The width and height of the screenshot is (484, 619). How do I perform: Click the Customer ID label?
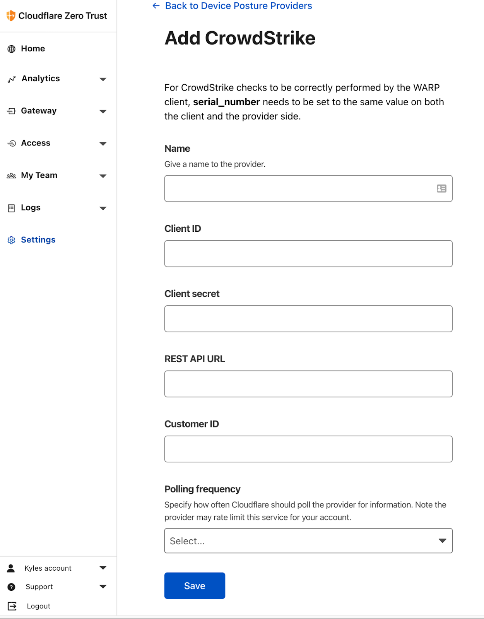[192, 424]
